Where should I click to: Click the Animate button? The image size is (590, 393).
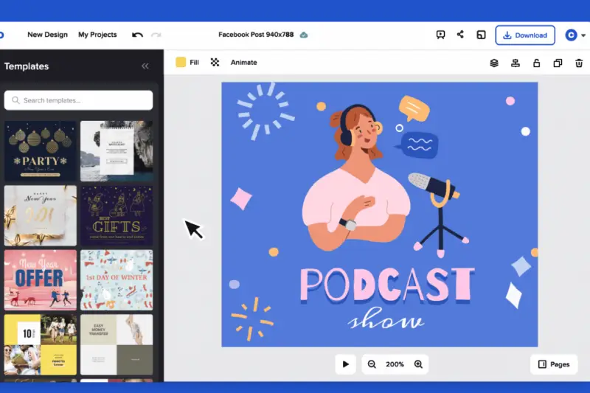243,63
